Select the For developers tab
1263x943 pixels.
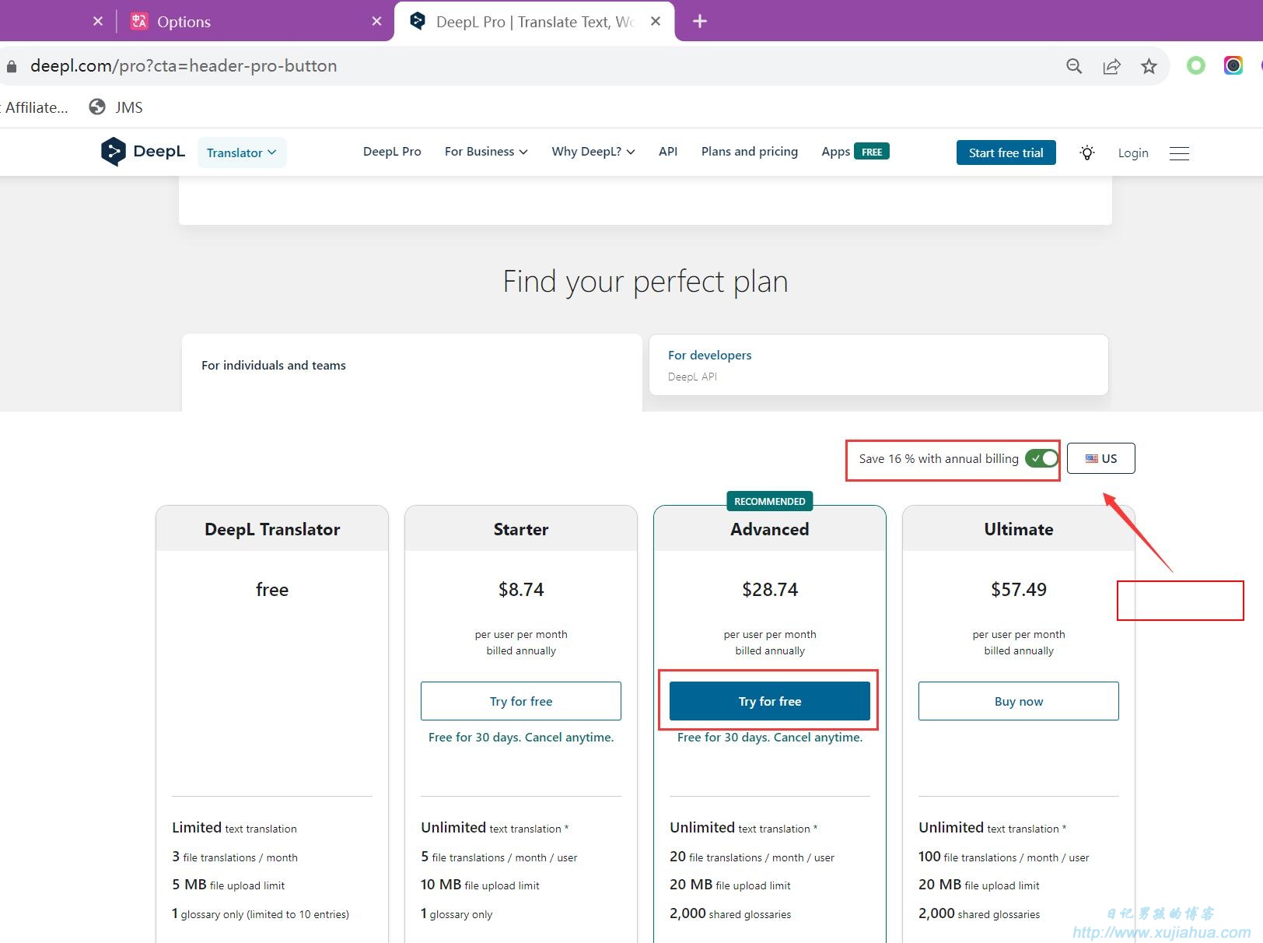(x=879, y=365)
